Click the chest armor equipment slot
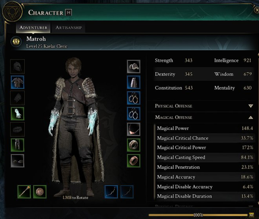This screenshot has width=259, height=219. (x=17, y=82)
